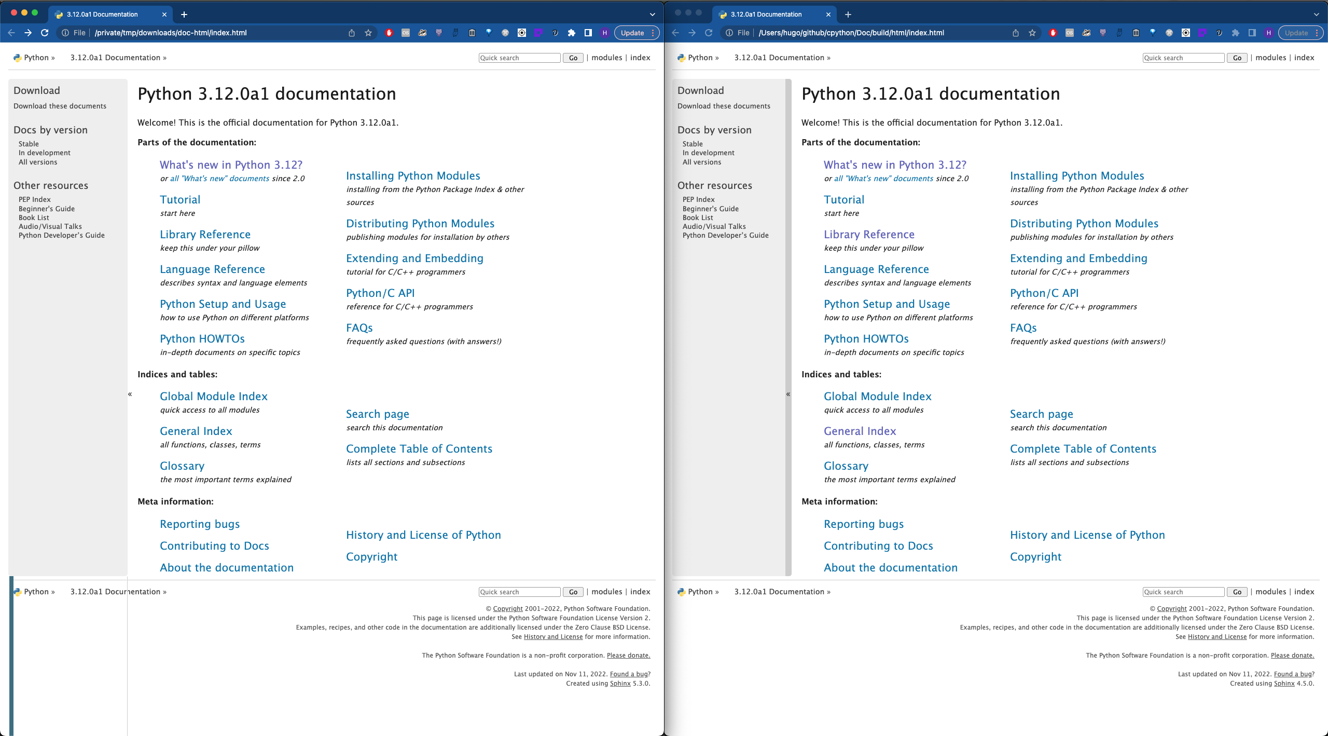Open a new tab in left window
This screenshot has width=1328, height=736.
[x=184, y=15]
